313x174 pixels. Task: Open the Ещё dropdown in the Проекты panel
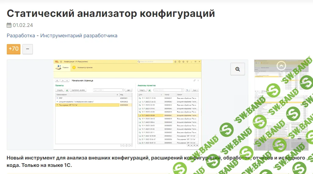tap(128, 90)
